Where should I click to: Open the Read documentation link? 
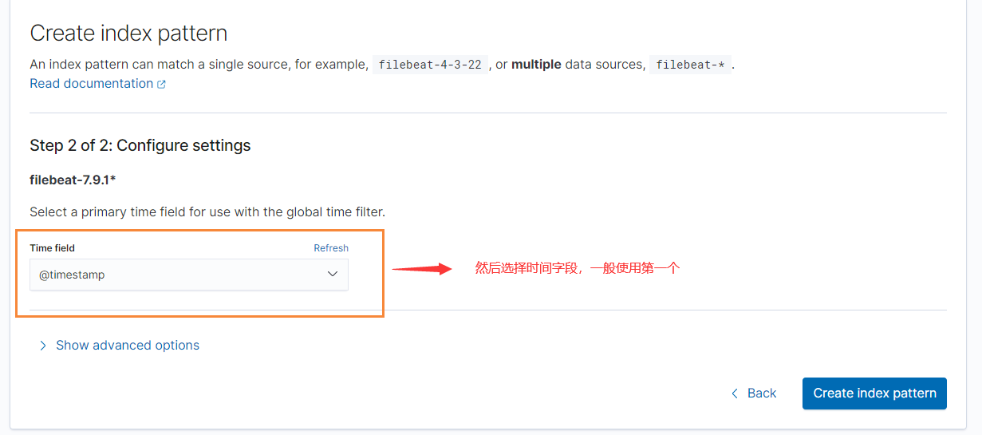coord(91,84)
